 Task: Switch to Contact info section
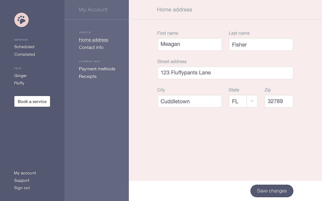[x=91, y=47]
